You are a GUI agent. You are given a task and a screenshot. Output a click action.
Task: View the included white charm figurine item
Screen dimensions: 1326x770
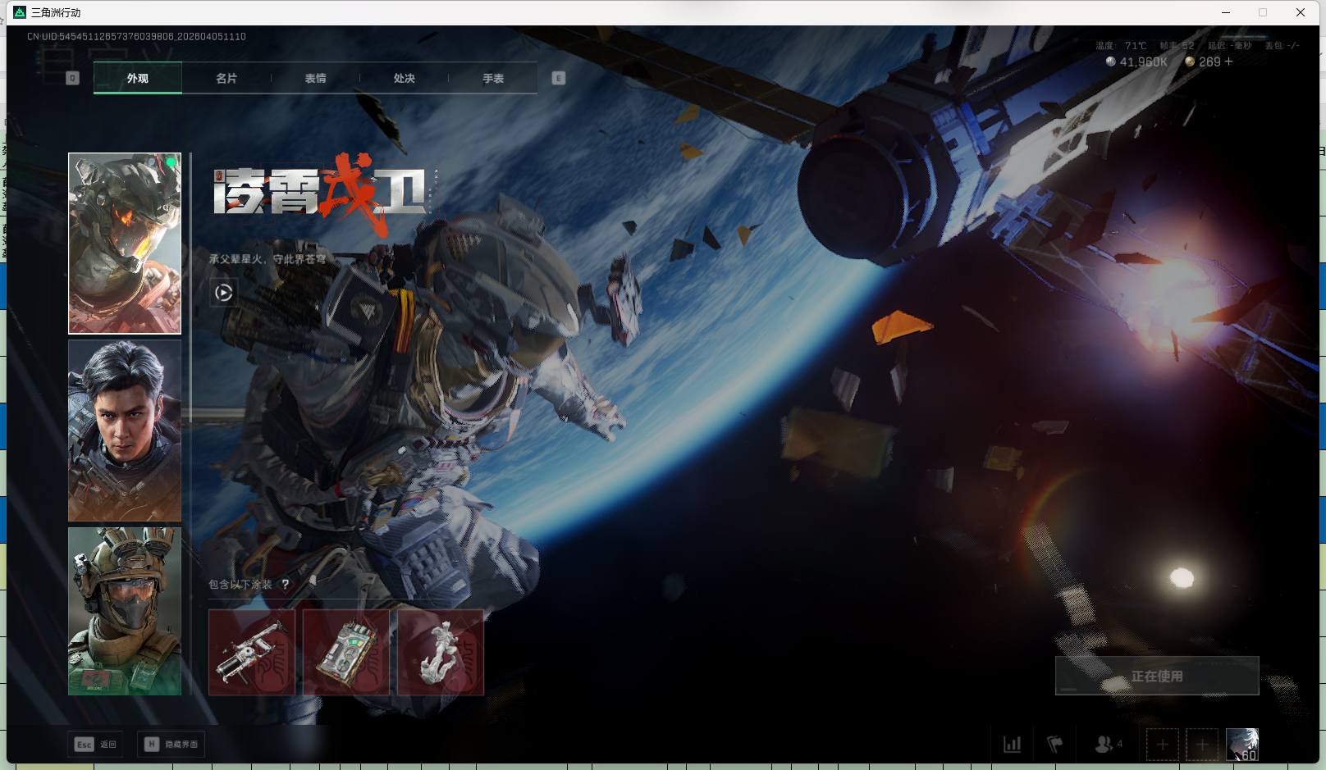441,652
